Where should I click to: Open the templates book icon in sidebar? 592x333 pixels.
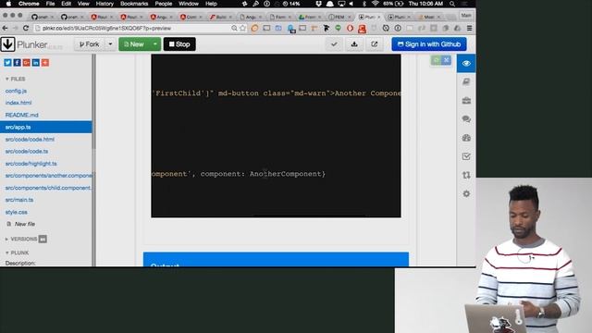(x=466, y=82)
